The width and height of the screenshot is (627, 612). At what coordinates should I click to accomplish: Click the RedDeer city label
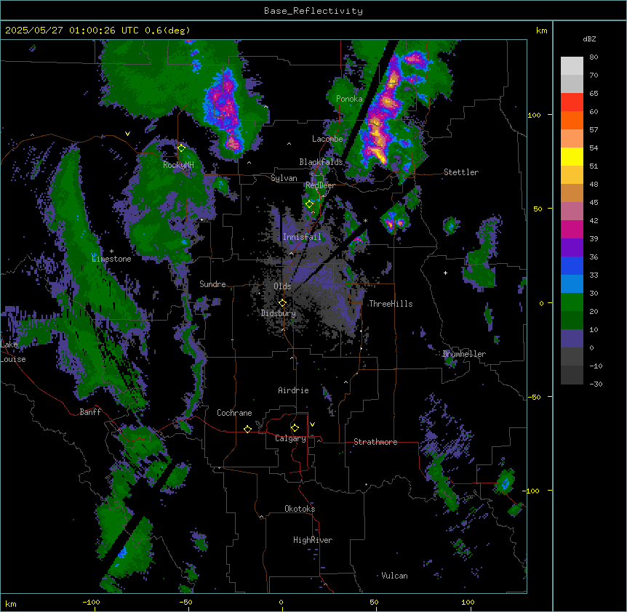point(320,185)
